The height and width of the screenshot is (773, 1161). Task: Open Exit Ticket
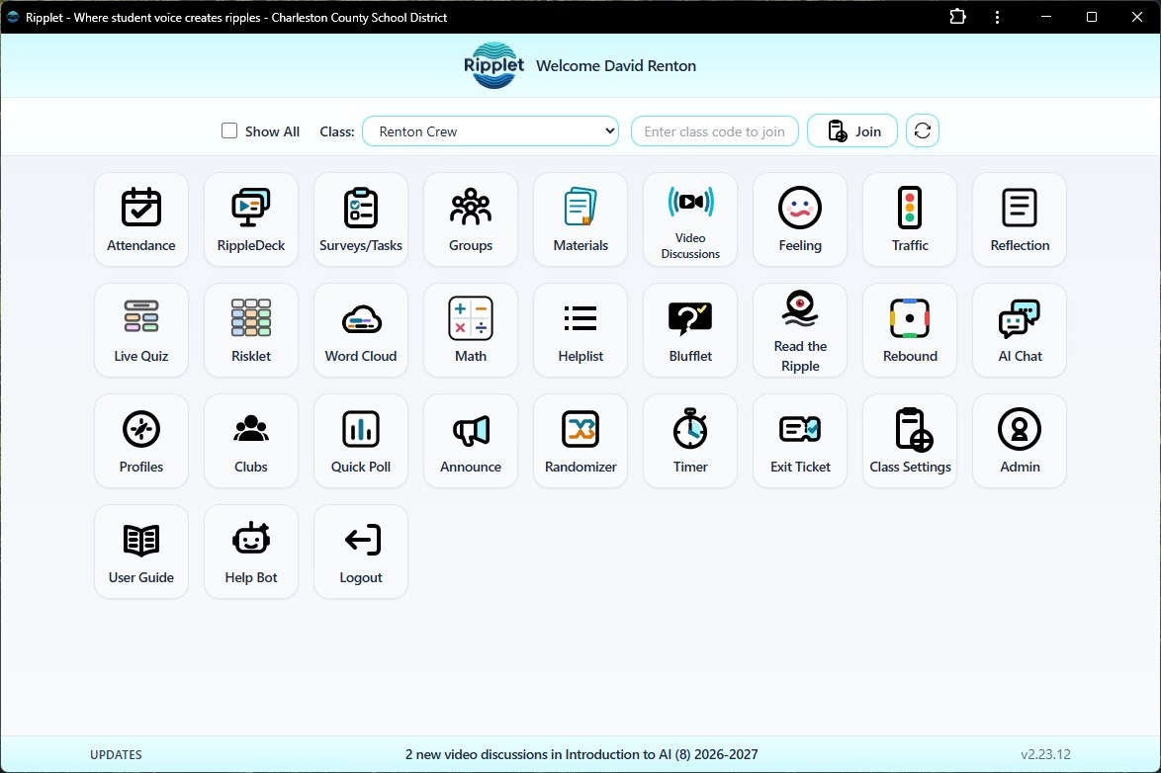click(x=800, y=441)
